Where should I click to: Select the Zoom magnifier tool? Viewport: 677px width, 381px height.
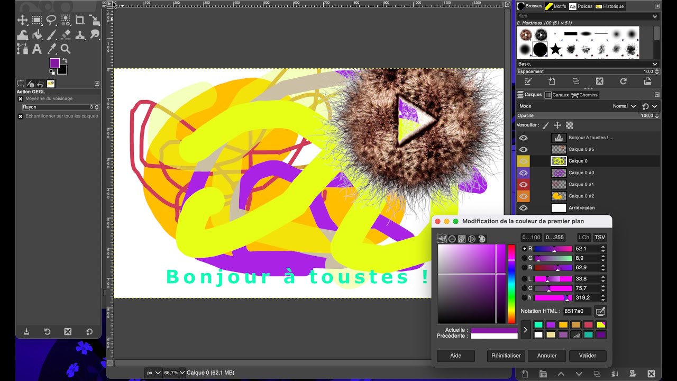(66, 49)
